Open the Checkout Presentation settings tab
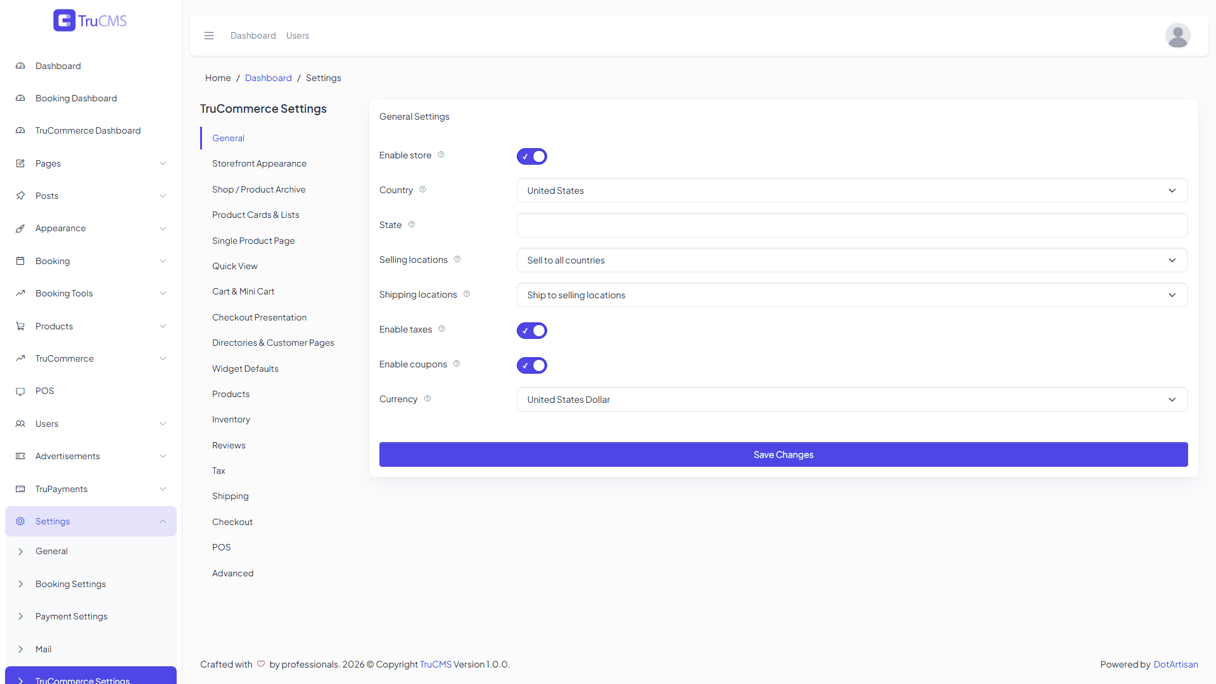1216x684 pixels. click(x=259, y=317)
